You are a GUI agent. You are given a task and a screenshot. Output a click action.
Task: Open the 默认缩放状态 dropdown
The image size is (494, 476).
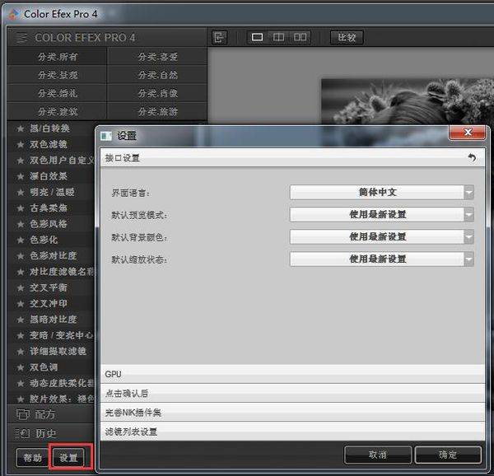381,259
